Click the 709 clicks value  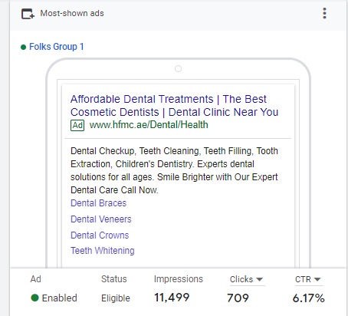pos(238,298)
